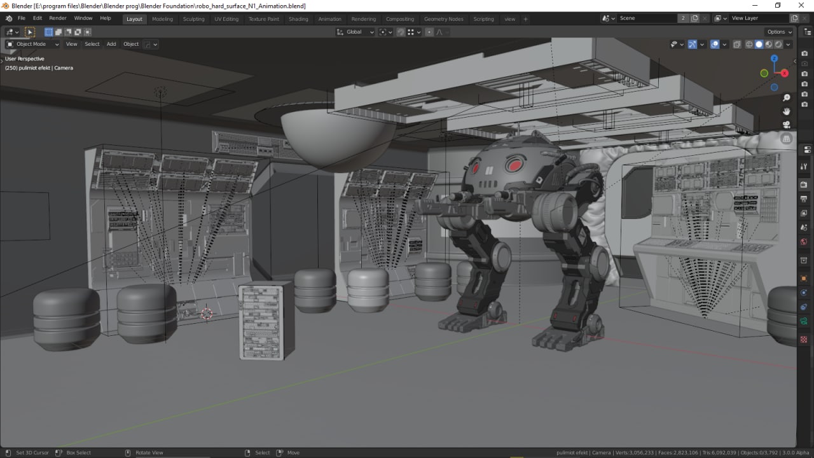Switch viewport to Rendered shading
Image resolution: width=814 pixels, height=458 pixels.
(778, 45)
